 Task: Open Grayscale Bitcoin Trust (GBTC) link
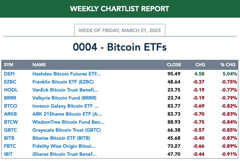tap(67, 130)
